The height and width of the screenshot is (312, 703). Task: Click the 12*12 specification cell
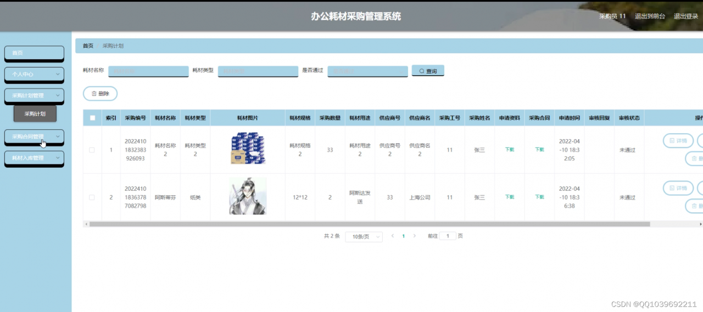tap(300, 197)
